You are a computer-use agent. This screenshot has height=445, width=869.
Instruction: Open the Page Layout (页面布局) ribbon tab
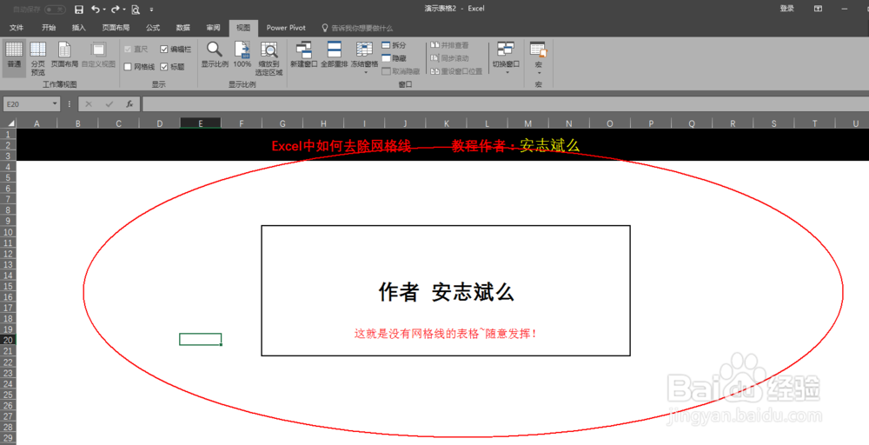pyautogui.click(x=116, y=28)
